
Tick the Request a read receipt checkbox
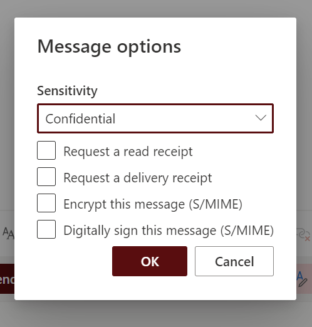pyautogui.click(x=46, y=150)
